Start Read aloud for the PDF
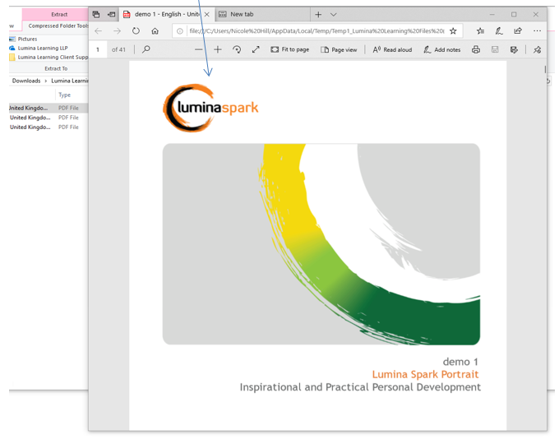The width and height of the screenshot is (559, 439). click(x=392, y=49)
